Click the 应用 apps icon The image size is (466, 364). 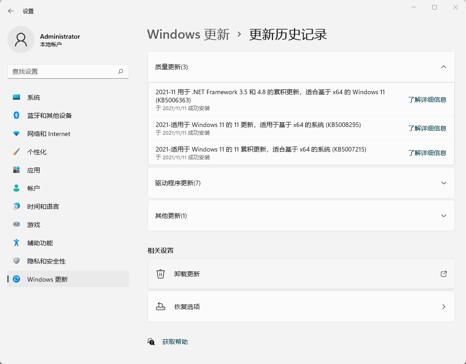[x=16, y=170]
